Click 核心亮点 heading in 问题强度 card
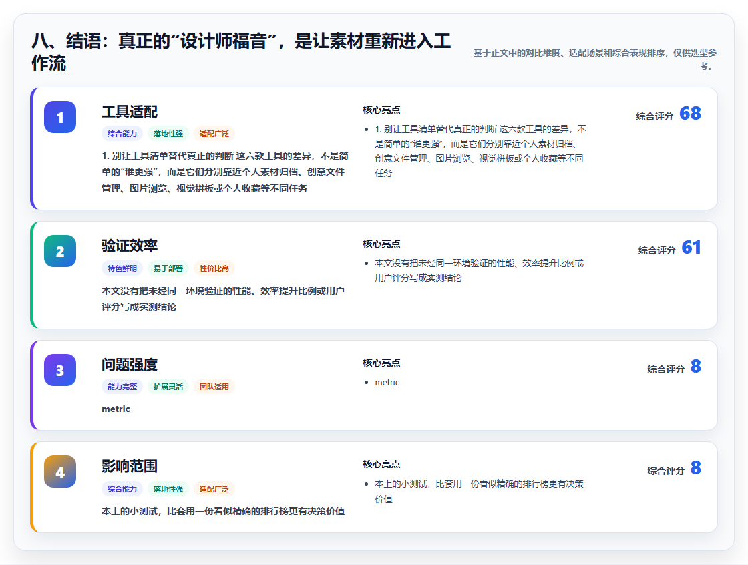The height and width of the screenshot is (565, 748). (381, 363)
